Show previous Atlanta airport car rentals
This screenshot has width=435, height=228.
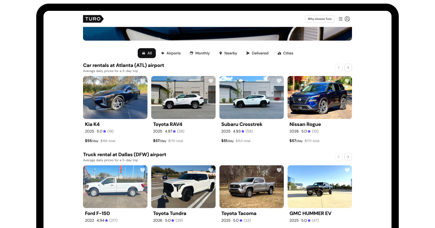(x=339, y=67)
